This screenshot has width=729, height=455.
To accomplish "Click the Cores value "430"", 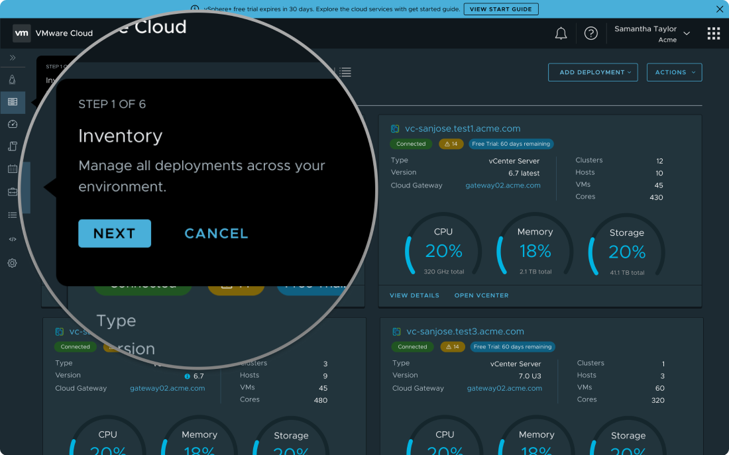I will point(656,197).
